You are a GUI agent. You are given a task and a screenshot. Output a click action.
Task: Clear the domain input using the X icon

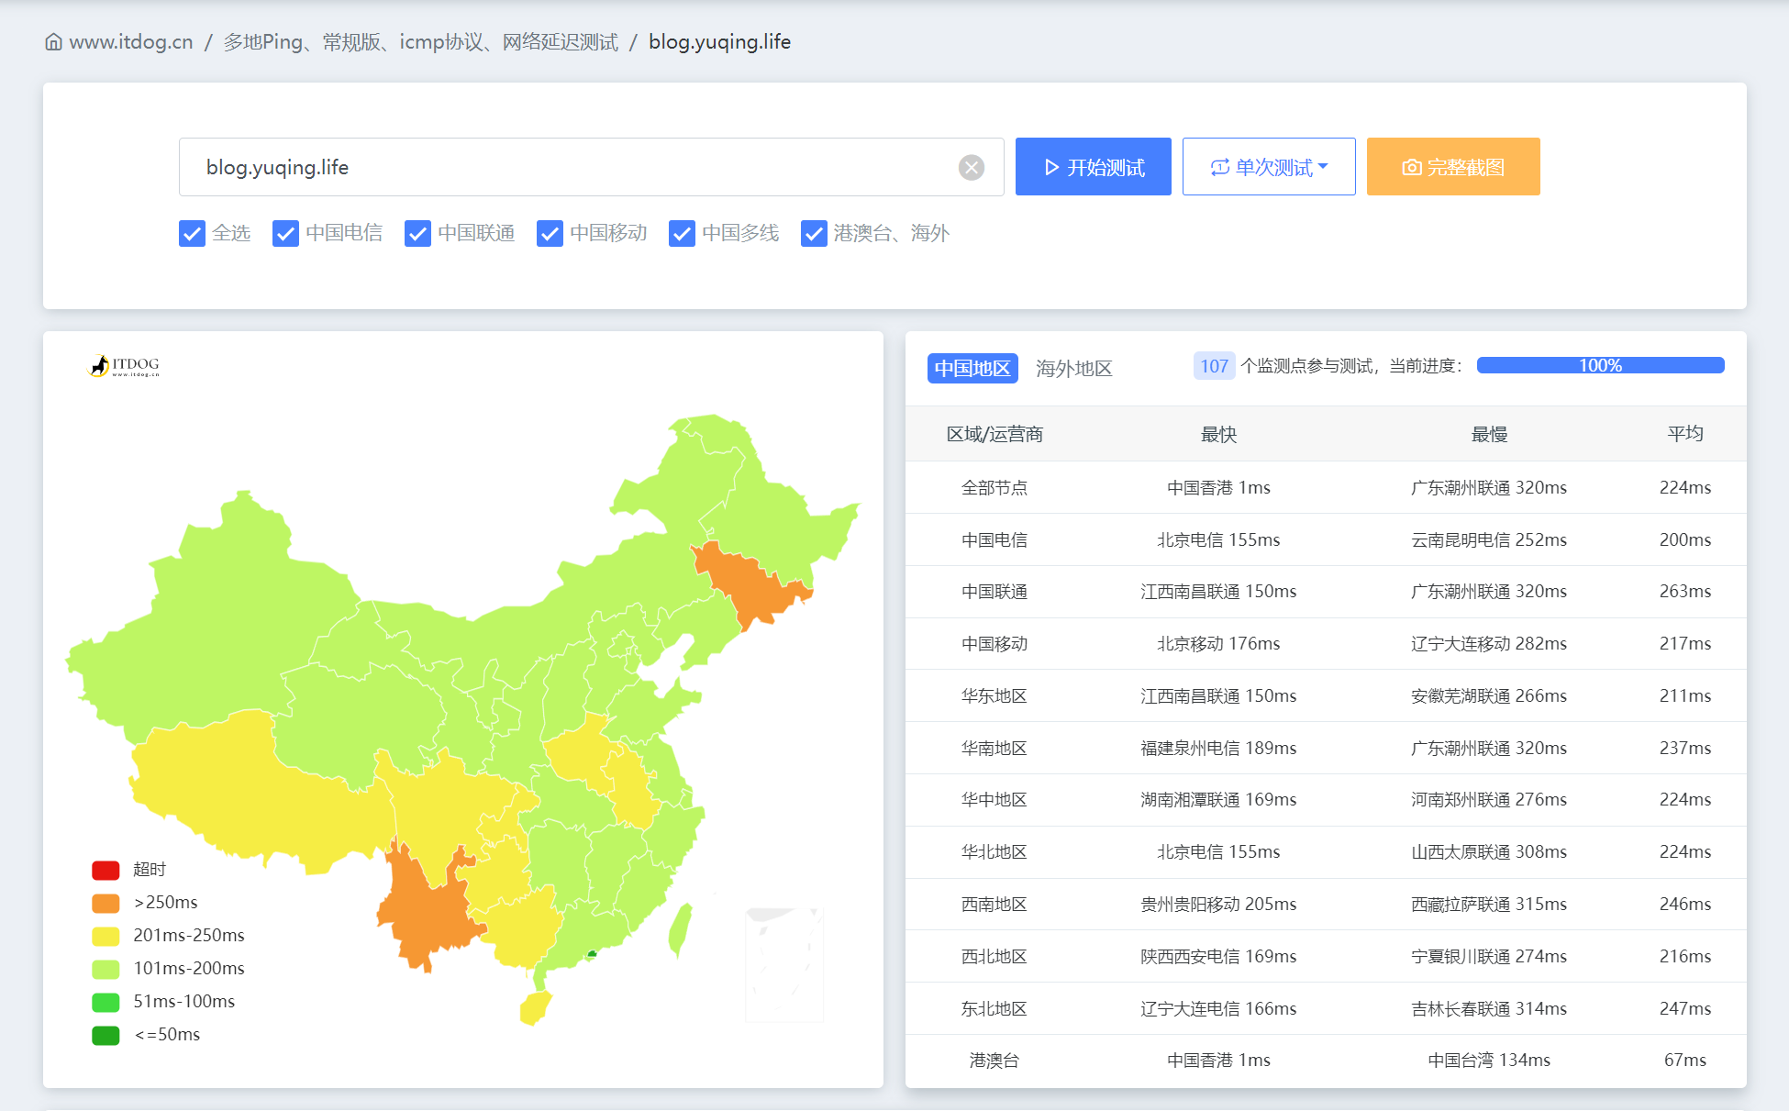[x=971, y=166]
